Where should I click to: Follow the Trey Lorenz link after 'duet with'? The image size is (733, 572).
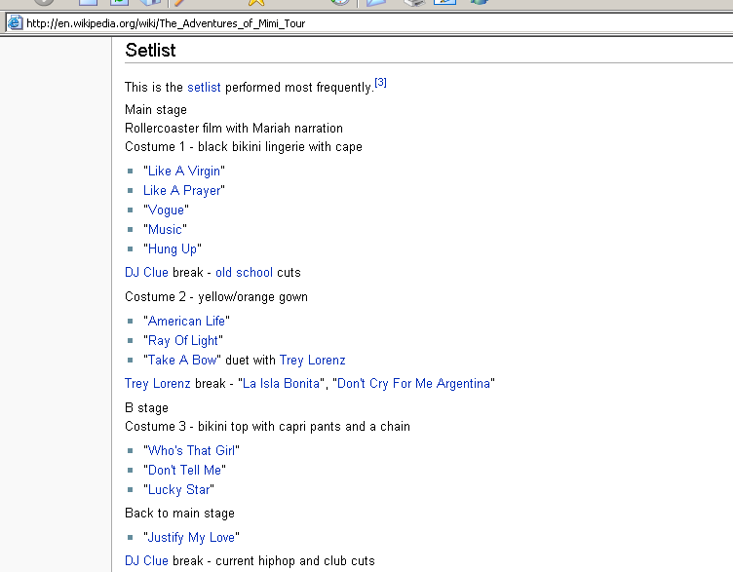pyautogui.click(x=312, y=361)
